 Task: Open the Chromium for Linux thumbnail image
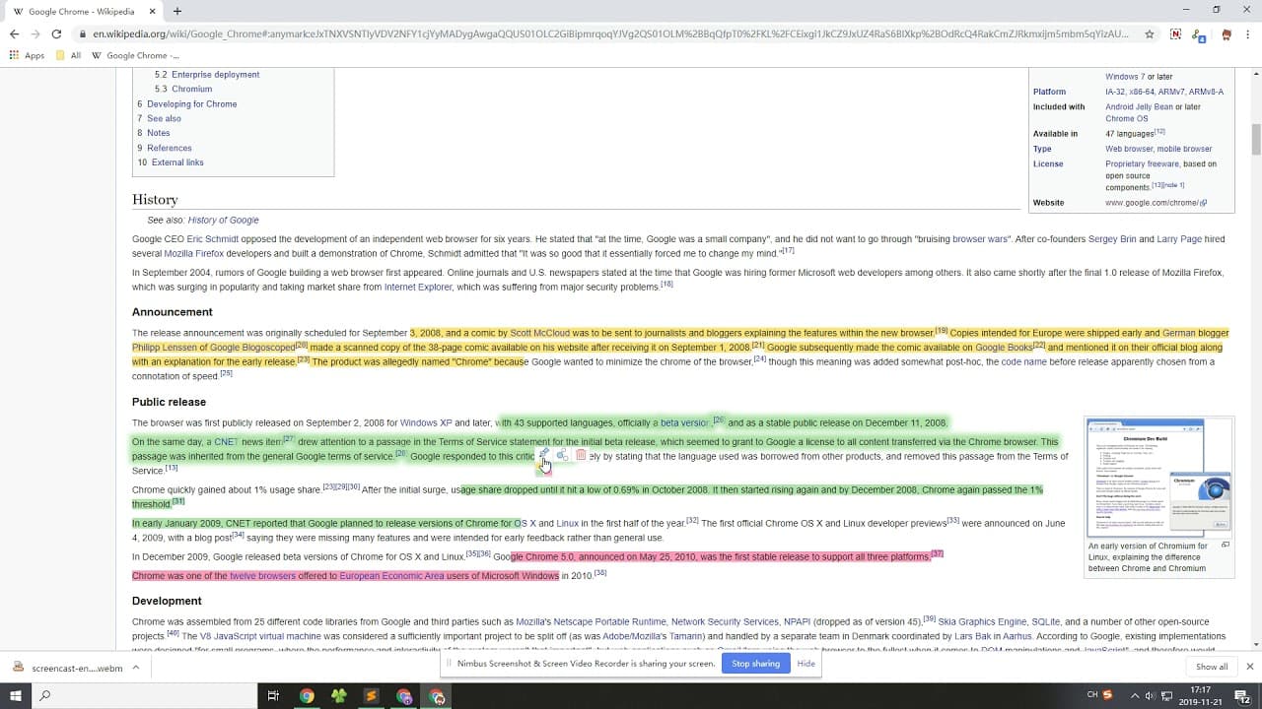pos(1158,477)
